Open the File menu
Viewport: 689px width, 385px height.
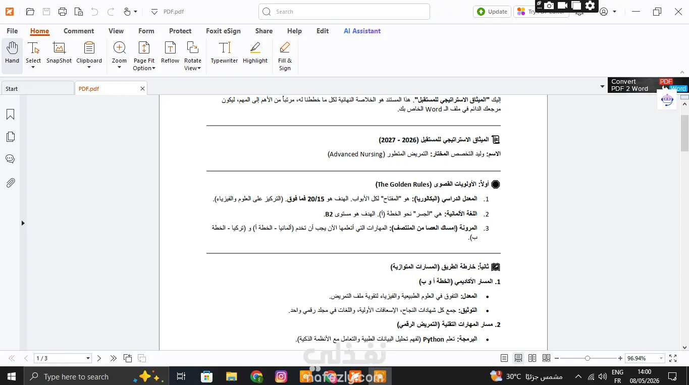click(x=12, y=31)
